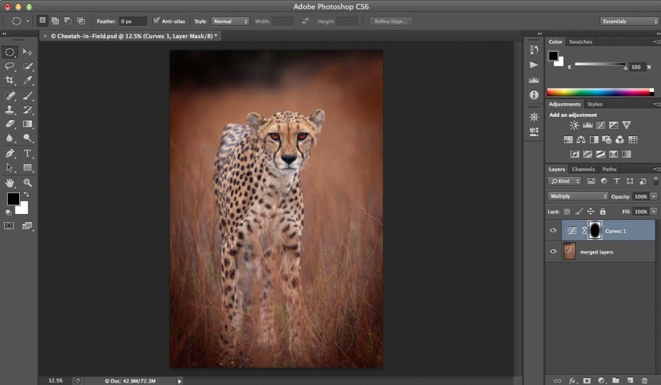Open the Swatches tab
Viewport: 661px width, 385px height.
580,41
